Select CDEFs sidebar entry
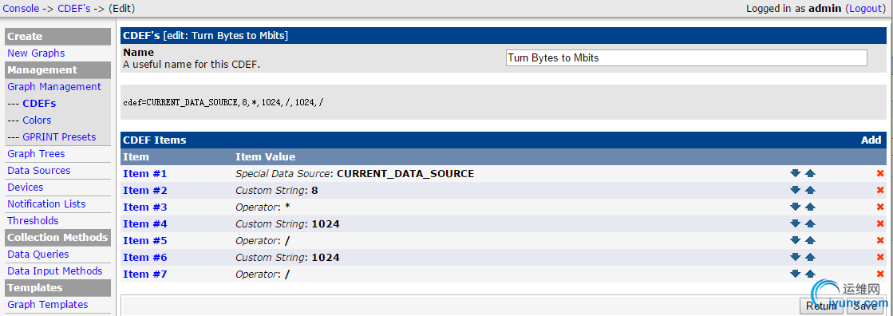This screenshot has width=893, height=316. tap(39, 104)
